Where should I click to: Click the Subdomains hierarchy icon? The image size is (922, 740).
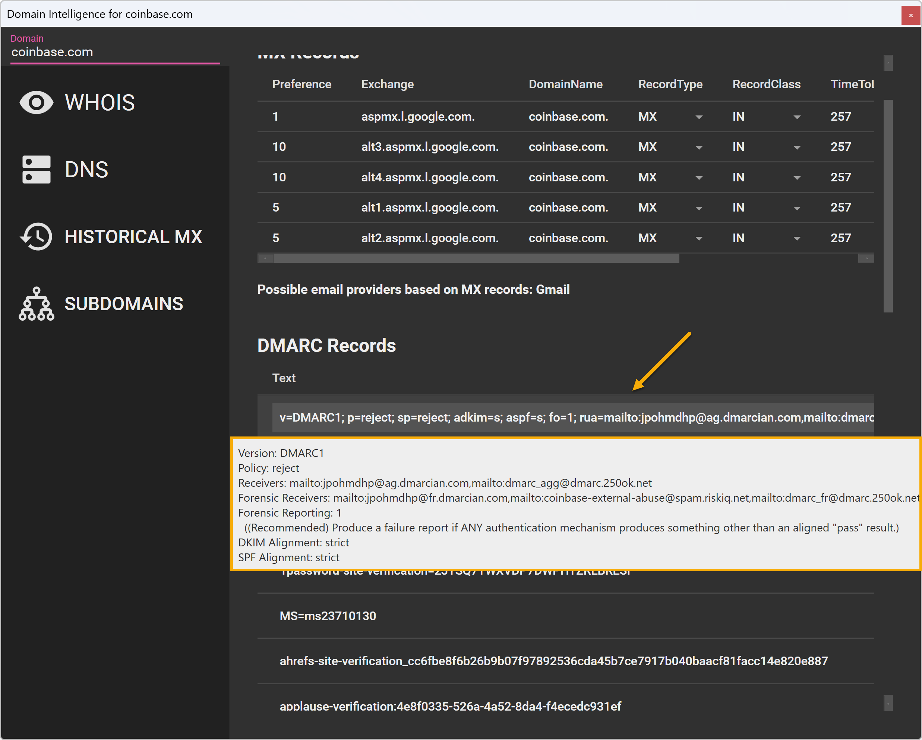[37, 304]
